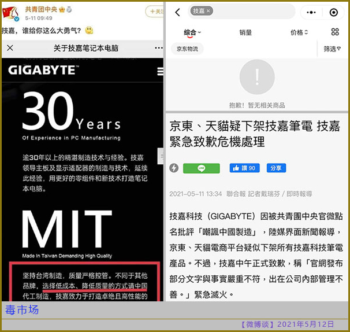Close the 关于技嘉笔记本电脑 page with X
350x332 pixels.
pyautogui.click(x=10, y=47)
